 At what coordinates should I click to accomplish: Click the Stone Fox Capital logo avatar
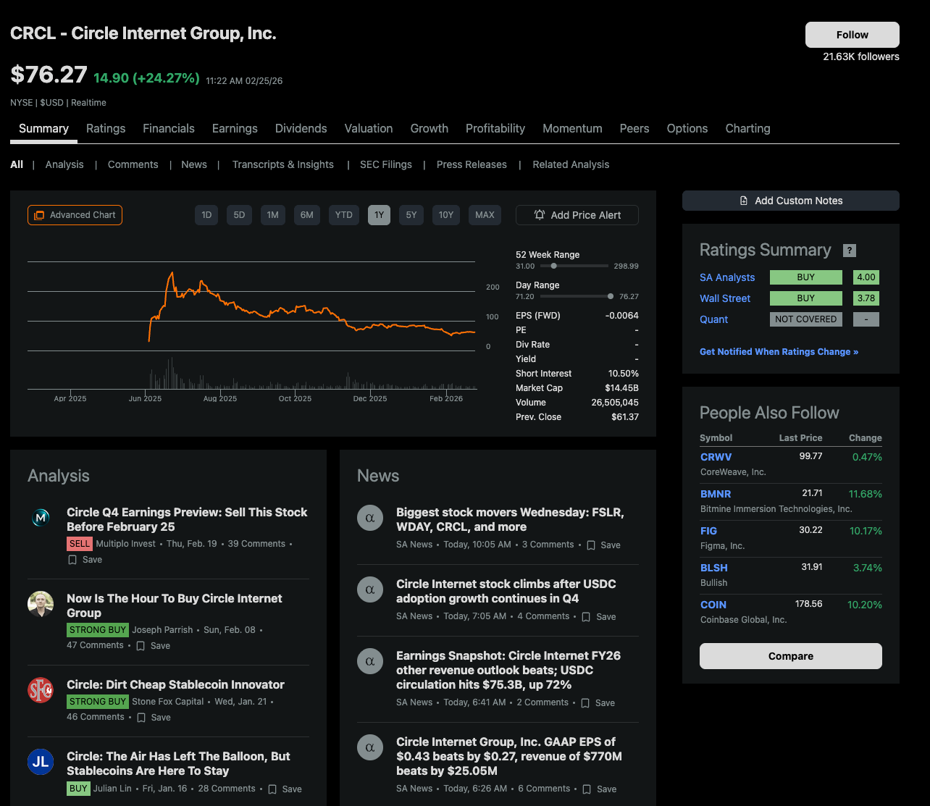coord(41,690)
